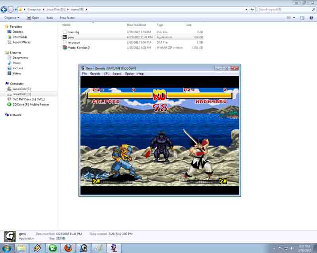This screenshot has width=317, height=253.
Task: Open the recent locations dropdown arrow
Action: coord(15,9)
